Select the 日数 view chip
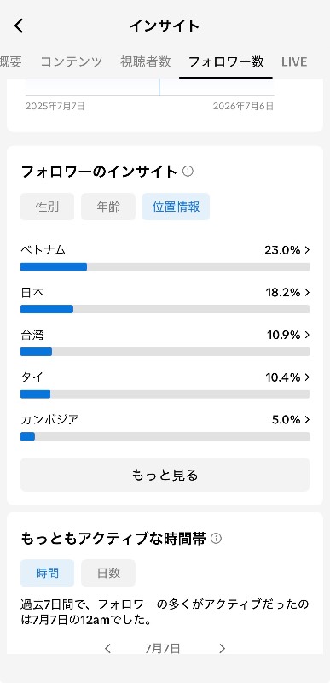Screen dimensions: 330x683 pyautogui.click(x=108, y=573)
